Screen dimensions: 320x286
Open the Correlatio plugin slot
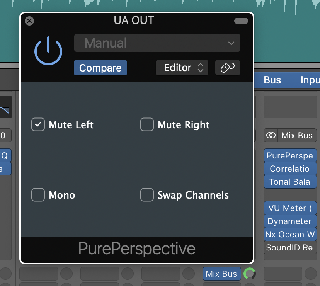tap(290, 169)
